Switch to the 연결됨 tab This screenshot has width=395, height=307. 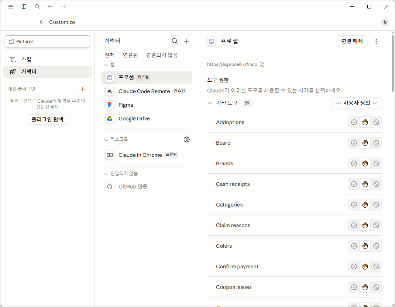(130, 55)
